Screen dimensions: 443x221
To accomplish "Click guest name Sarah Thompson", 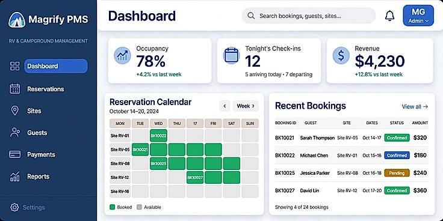I will [x=317, y=138].
